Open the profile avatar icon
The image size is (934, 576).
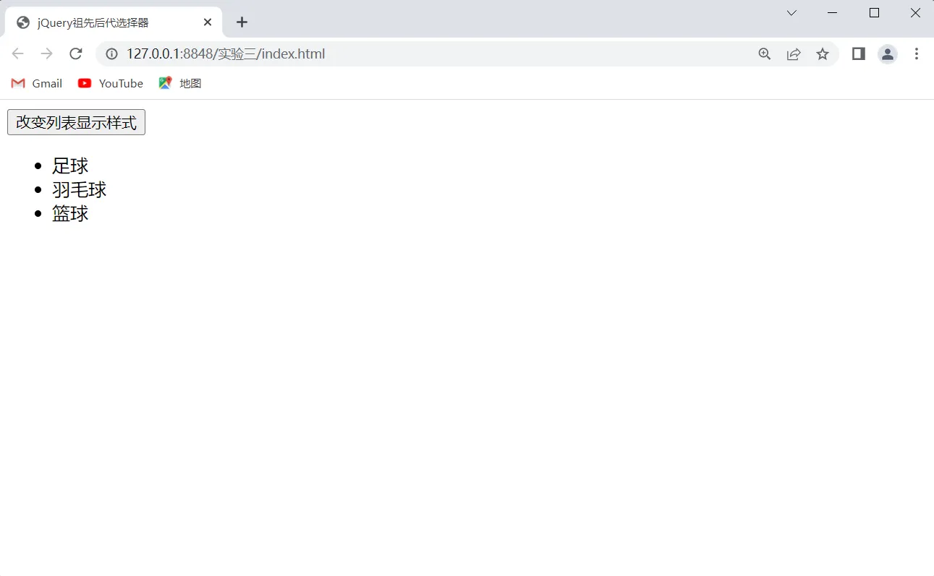point(888,53)
